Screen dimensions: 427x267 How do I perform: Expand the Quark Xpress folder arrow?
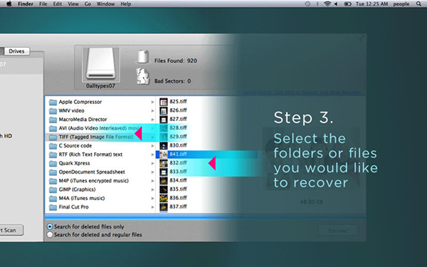pos(152,163)
